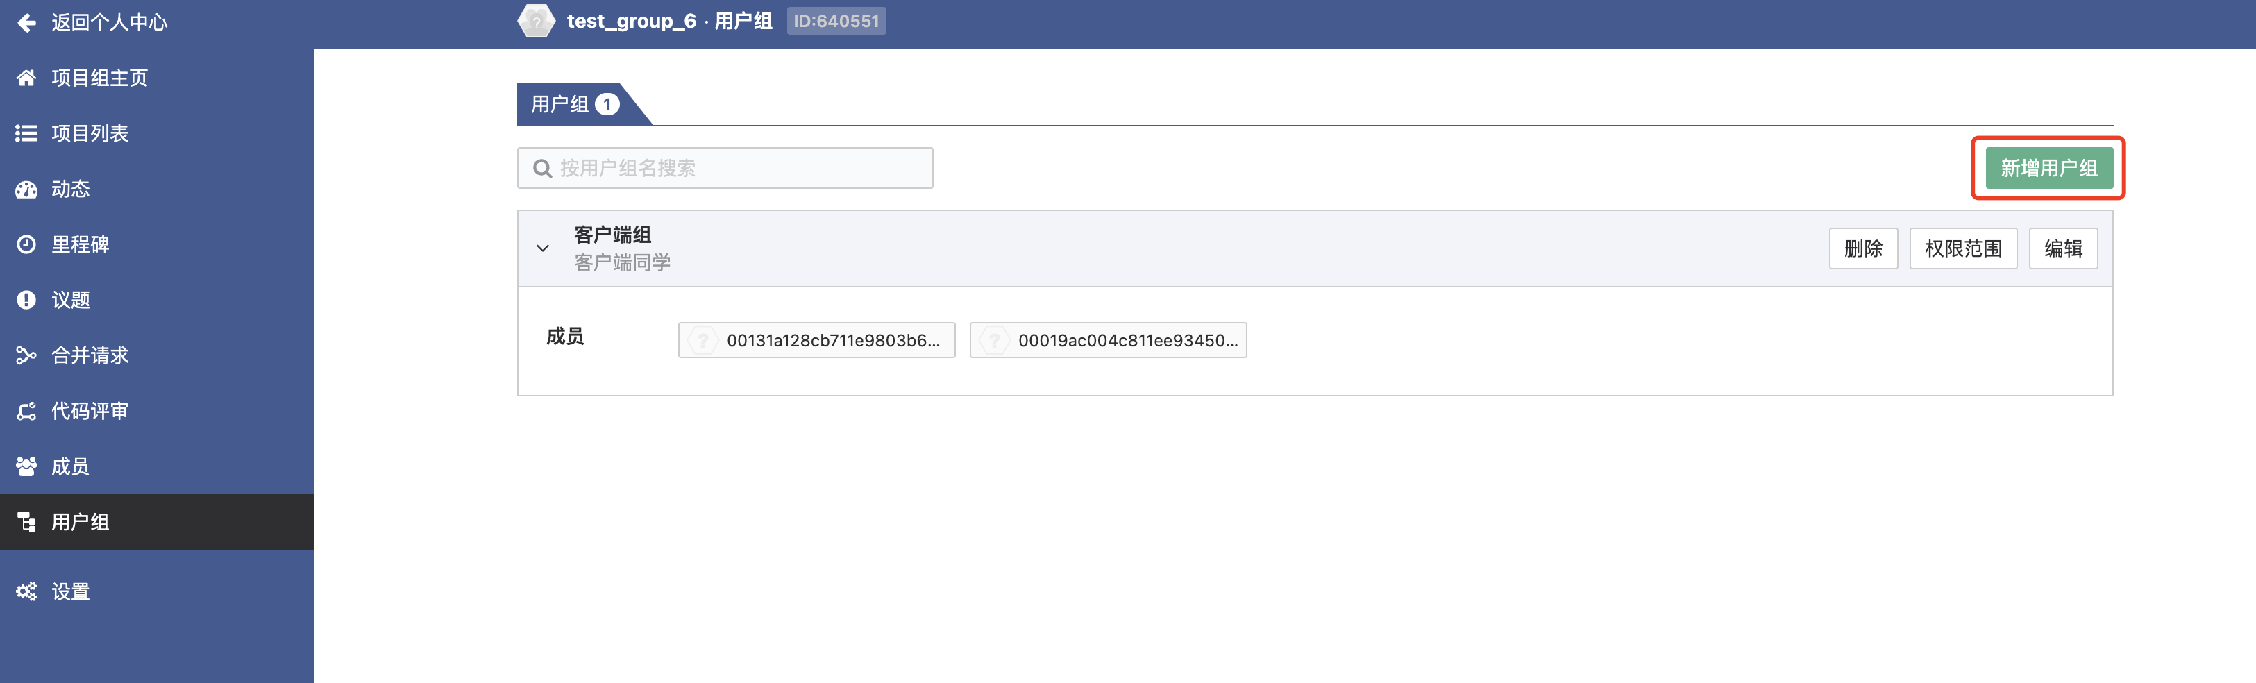This screenshot has height=683, width=2256.
Task: Click the 设置 gears icon
Action: 26,592
